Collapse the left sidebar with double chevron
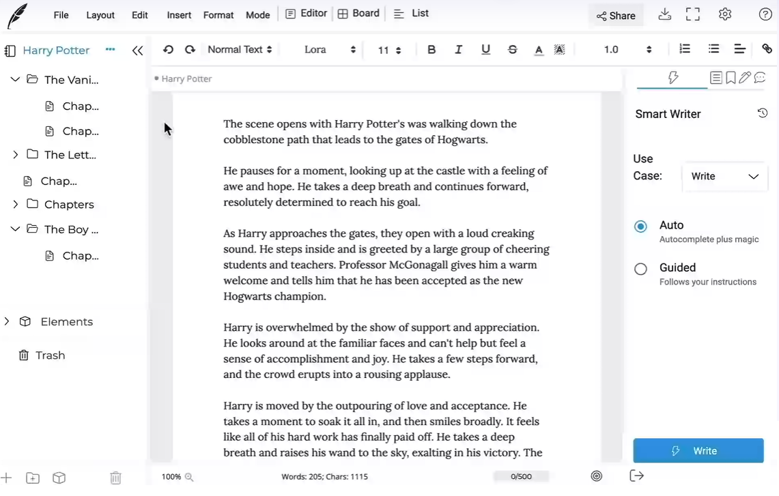This screenshot has width=779, height=496. 138,50
